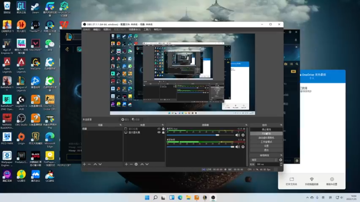Open source properties gear in Sources panel
Image resolution: width=360 pixels, height=202 pixels.
[x=136, y=164]
